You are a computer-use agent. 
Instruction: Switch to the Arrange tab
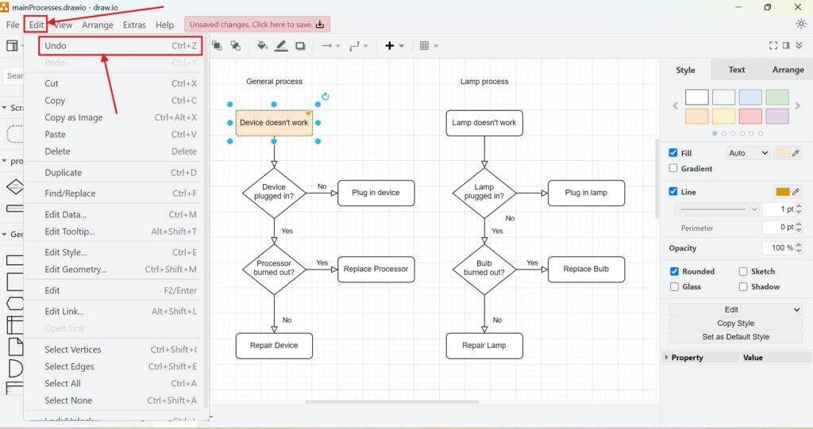pos(788,70)
